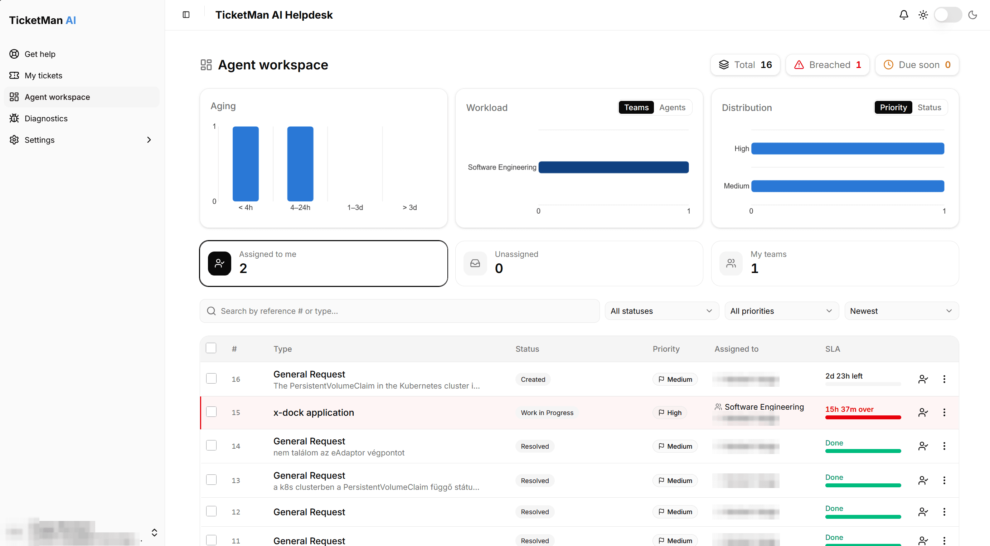The image size is (990, 546).
Task: Open more options for ticket 12
Action: click(x=944, y=512)
